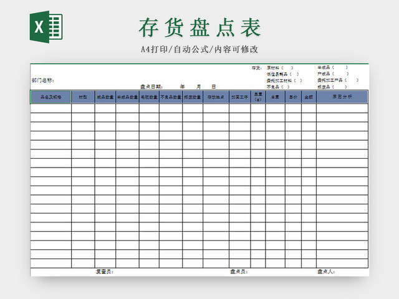This screenshot has height=299, width=399.
Task: Select the 半成品 ( ) option
Action: 332,67
